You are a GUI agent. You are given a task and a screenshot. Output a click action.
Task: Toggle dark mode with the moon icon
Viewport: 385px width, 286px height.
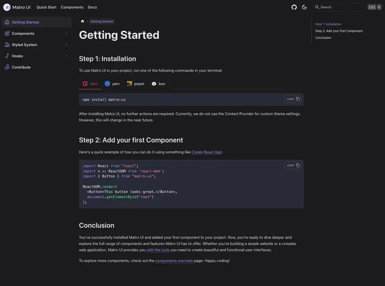304,7
